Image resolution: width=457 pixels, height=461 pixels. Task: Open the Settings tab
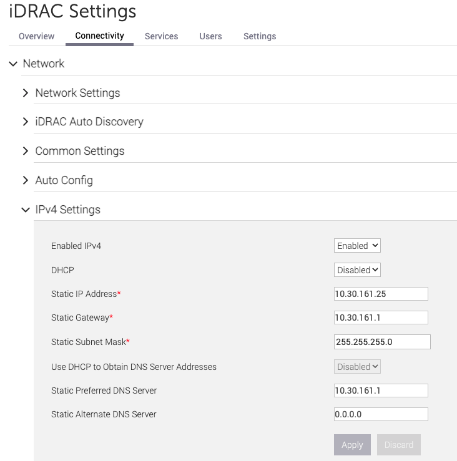(x=260, y=36)
